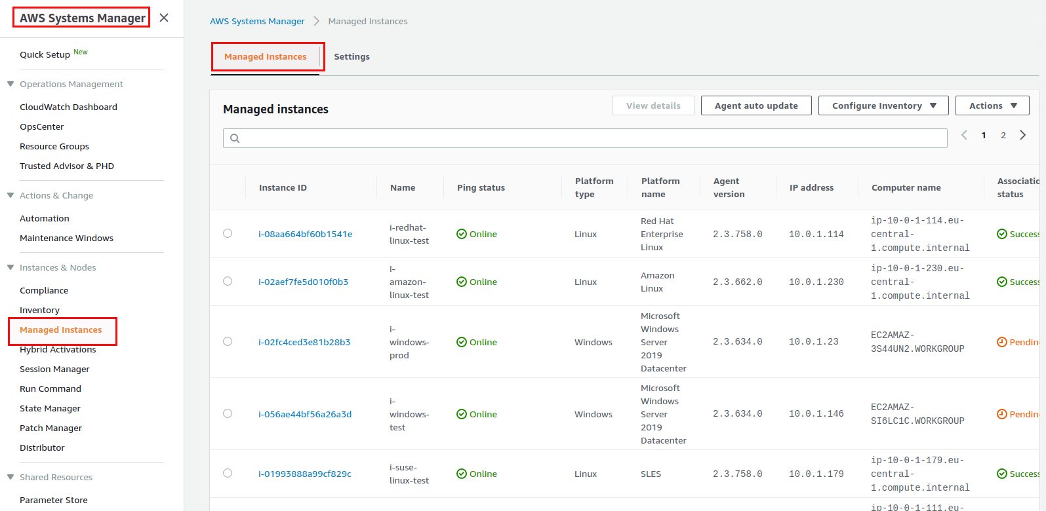Open Distributor in sidebar

coord(42,447)
